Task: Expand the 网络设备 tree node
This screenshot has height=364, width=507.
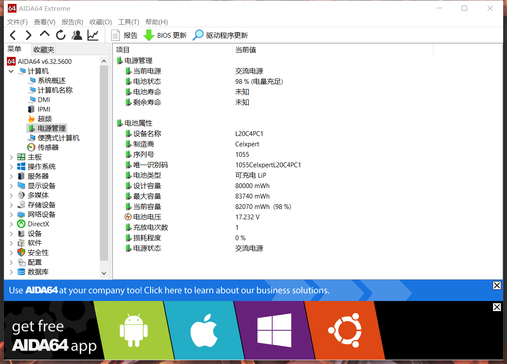Action: coord(11,215)
